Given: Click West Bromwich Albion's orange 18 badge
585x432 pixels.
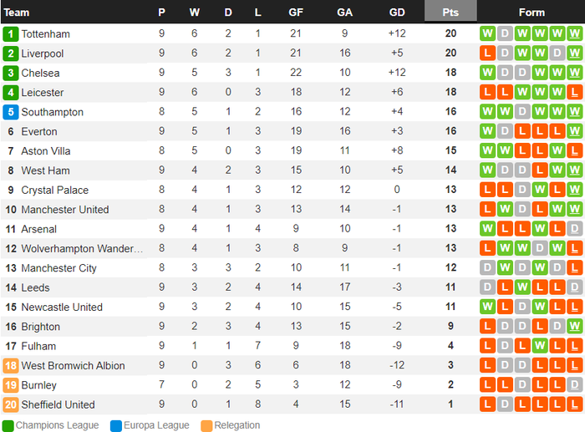Looking at the screenshot, I should click(11, 366).
